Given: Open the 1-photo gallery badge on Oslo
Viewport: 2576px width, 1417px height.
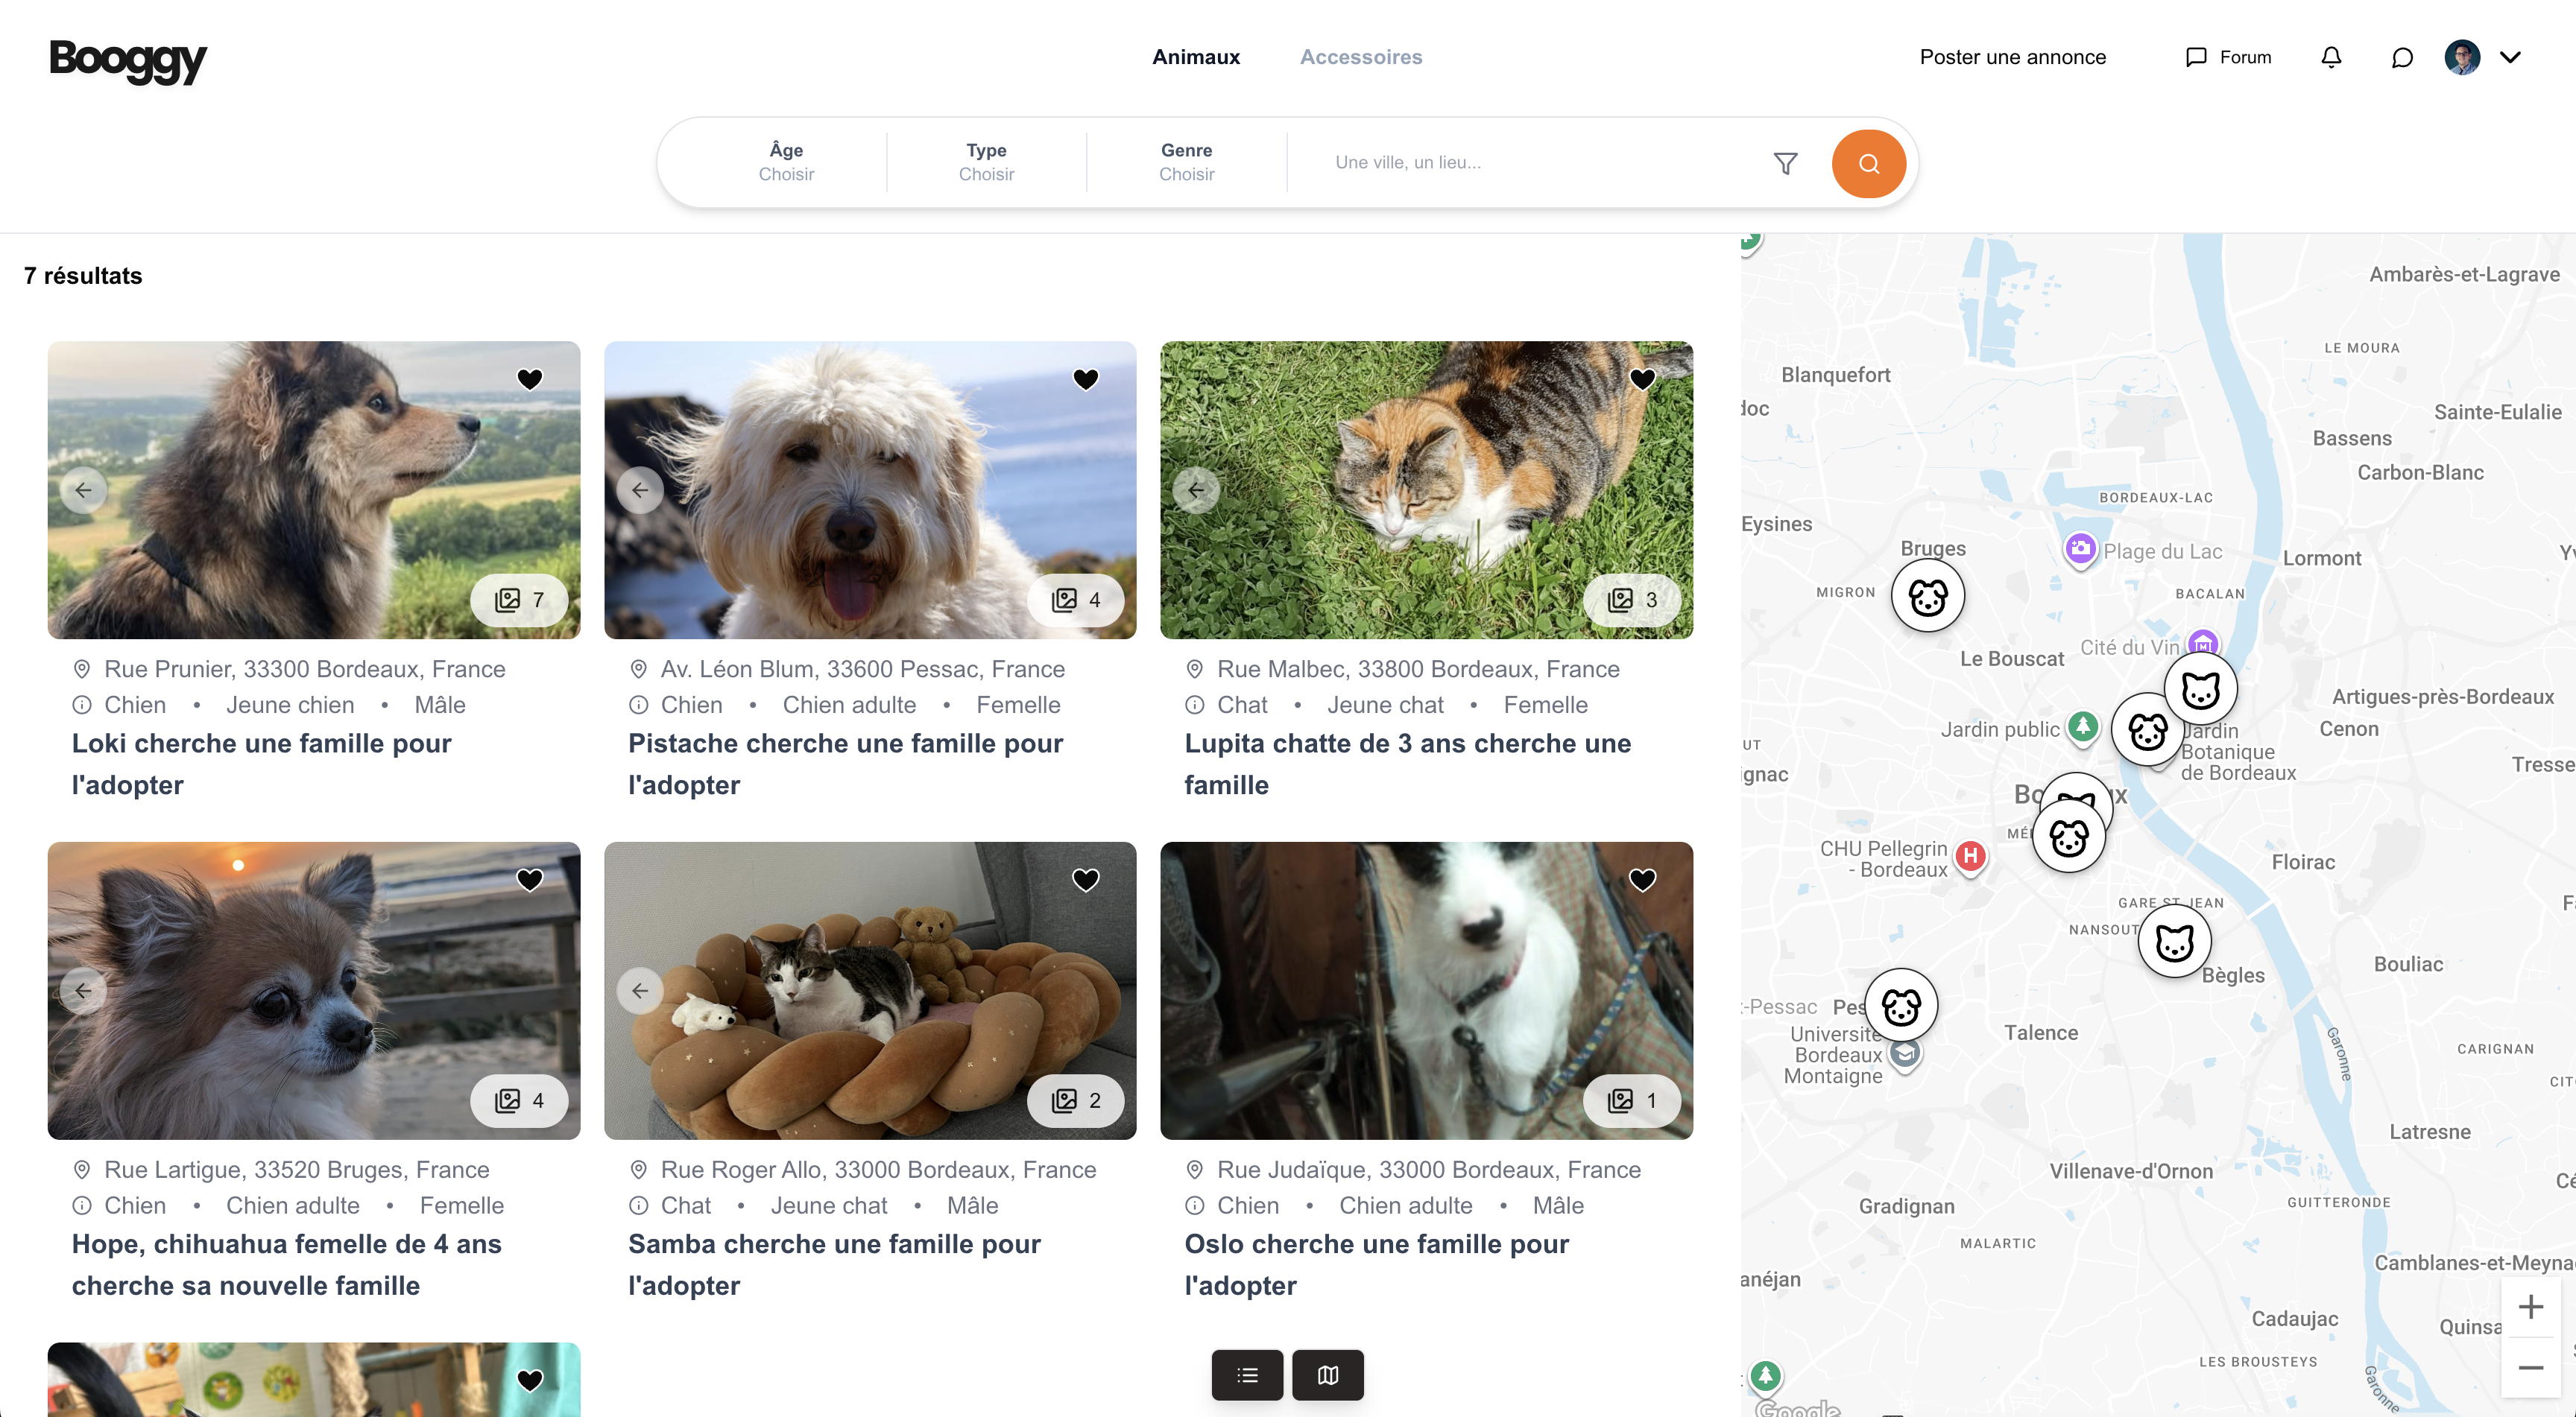Looking at the screenshot, I should point(1632,1100).
